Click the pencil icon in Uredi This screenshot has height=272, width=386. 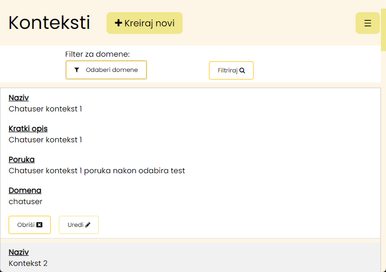(88, 225)
